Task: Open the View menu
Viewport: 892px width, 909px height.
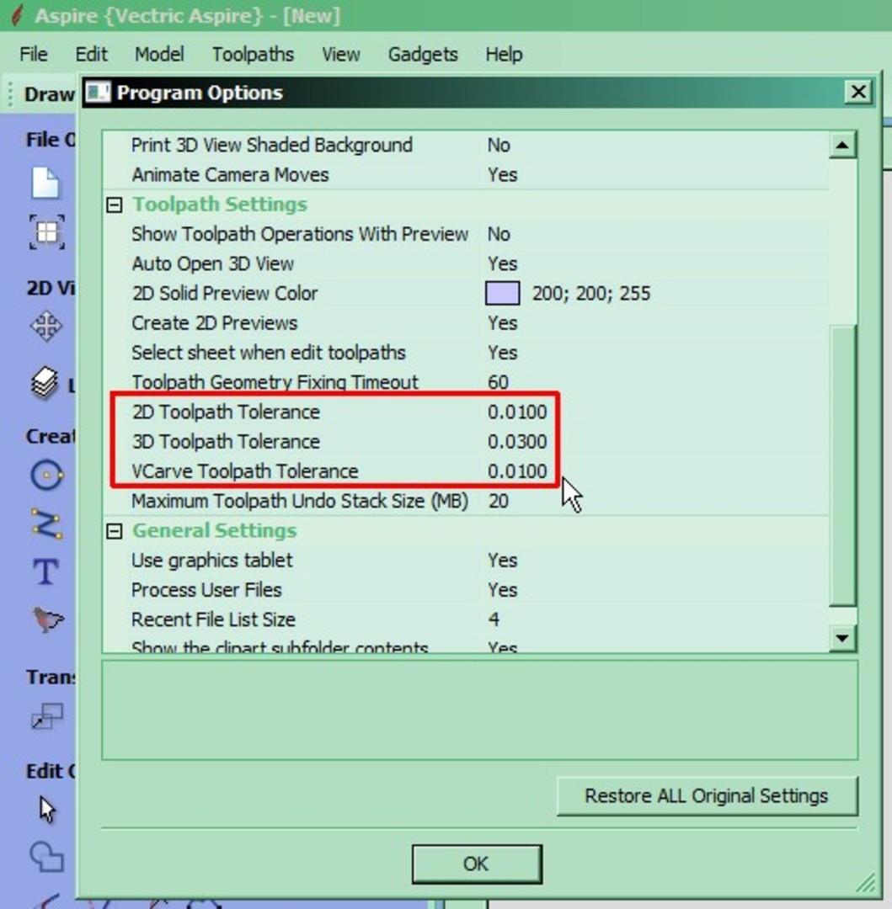Action: 341,55
